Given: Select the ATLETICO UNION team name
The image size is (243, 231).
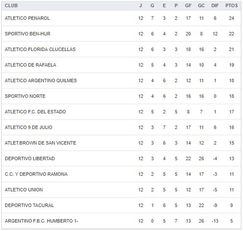Looking at the screenshot, I should click(24, 190).
